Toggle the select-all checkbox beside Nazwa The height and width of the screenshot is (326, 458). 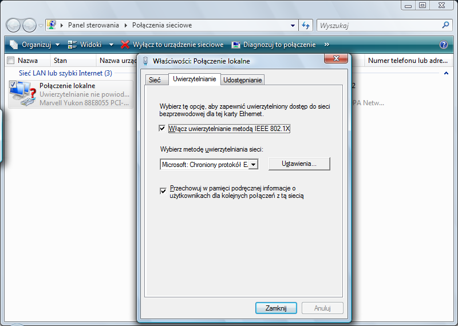[10, 60]
